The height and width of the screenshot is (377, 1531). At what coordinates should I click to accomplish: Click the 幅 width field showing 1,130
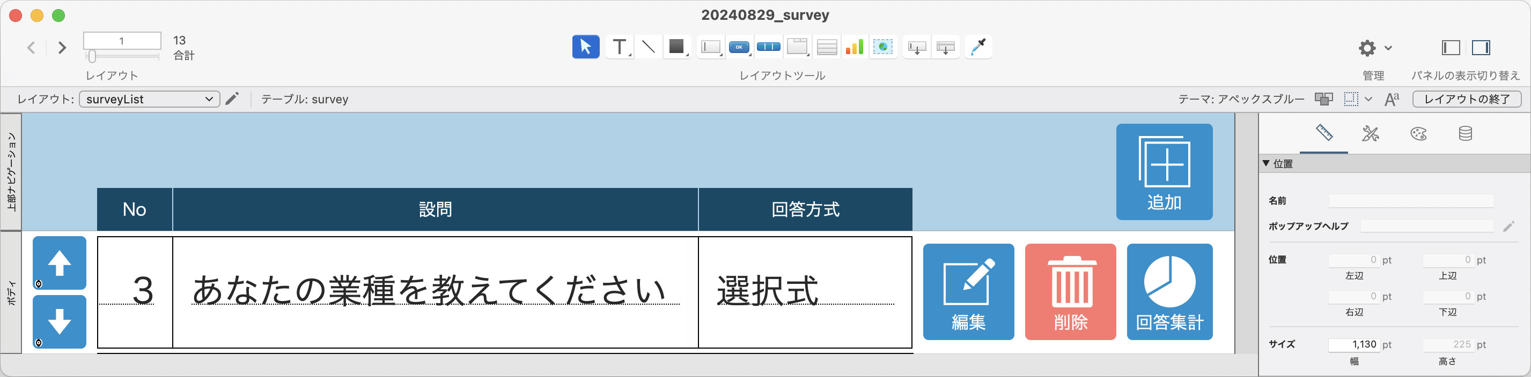[x=1354, y=344]
